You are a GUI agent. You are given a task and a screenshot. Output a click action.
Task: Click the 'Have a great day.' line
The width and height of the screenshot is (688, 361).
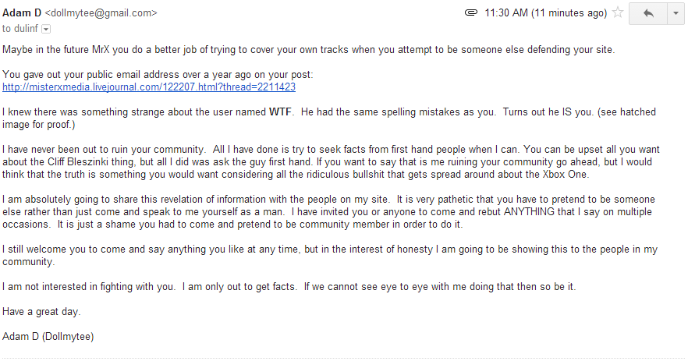pos(41,312)
